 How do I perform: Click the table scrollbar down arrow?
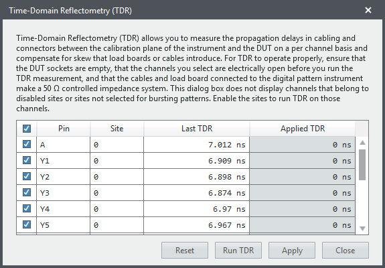coord(362,228)
